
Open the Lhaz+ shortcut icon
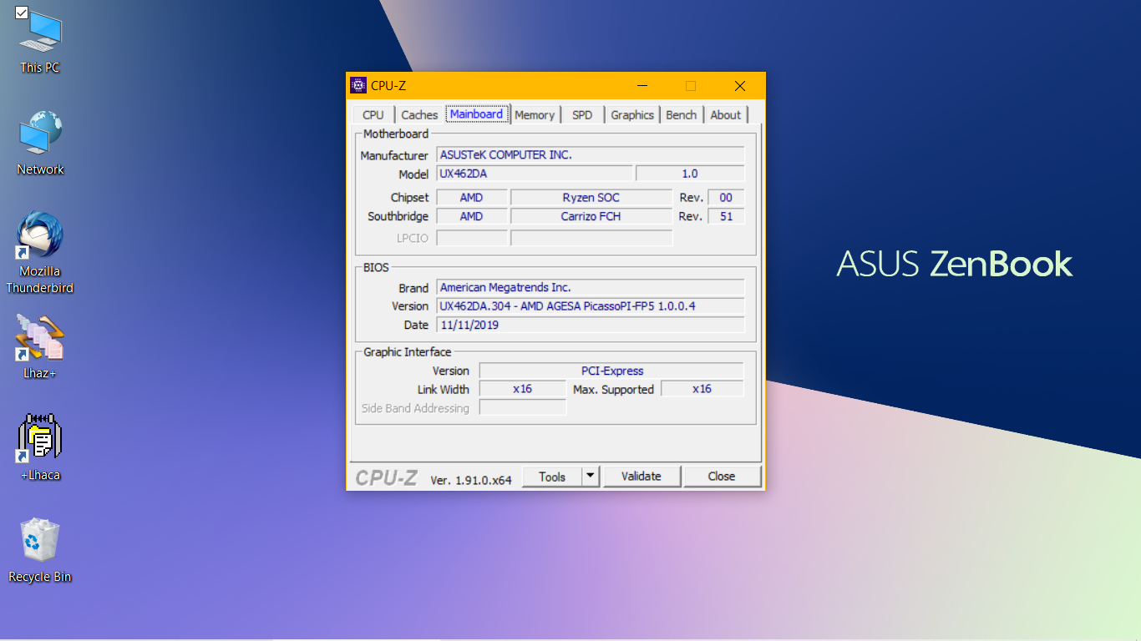coord(40,346)
